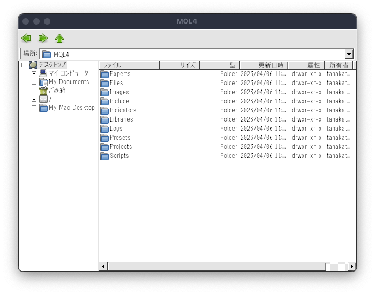This screenshot has width=375, height=294.
Task: Click the MQL4 window title bar
Action: click(187, 21)
